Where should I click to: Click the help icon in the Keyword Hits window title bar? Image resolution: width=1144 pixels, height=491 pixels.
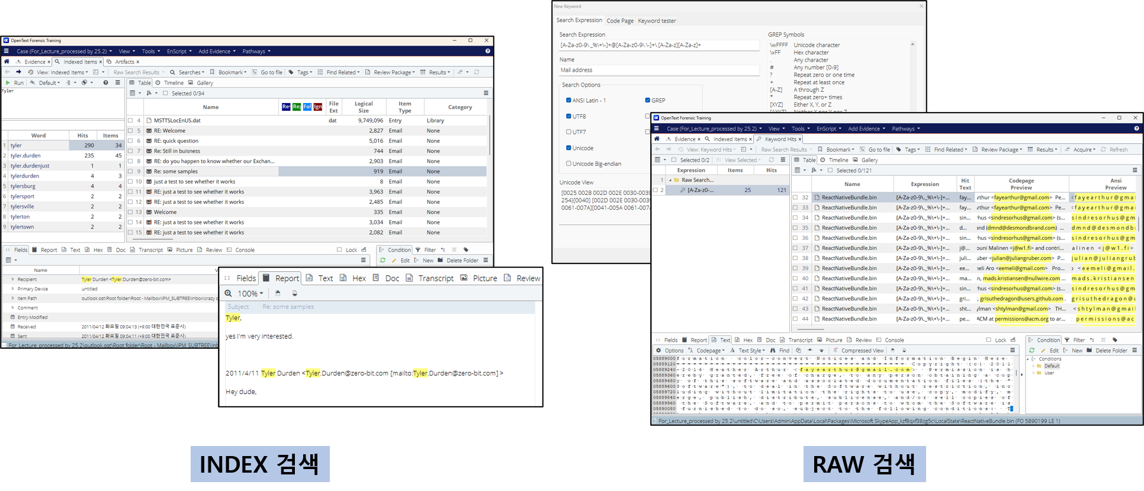1136,129
